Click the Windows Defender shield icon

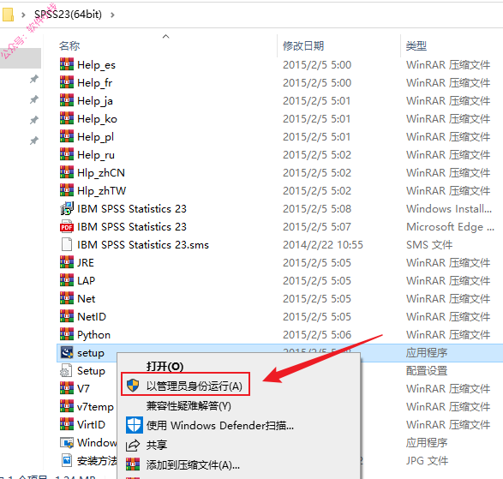134,425
